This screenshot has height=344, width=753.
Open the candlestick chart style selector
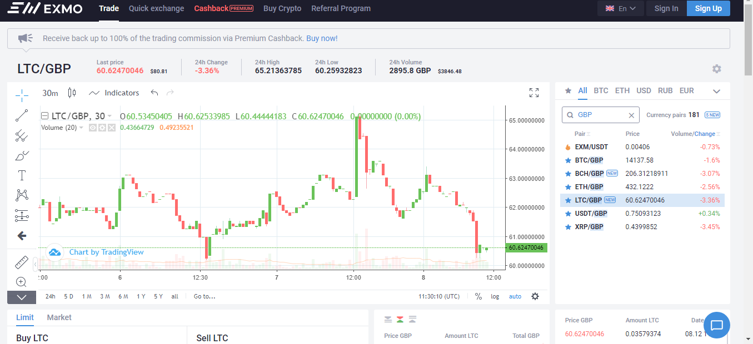point(72,93)
